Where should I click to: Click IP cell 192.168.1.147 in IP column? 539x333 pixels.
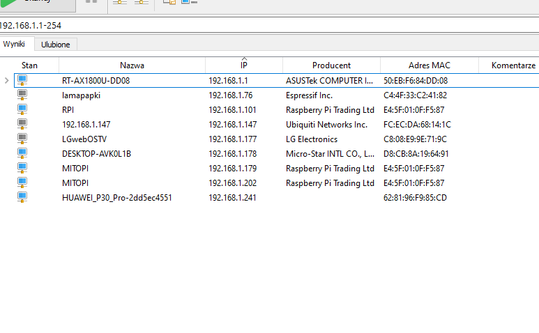233,125
